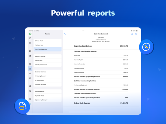This screenshot has width=166, height=124.
Task: Select the Employee Advance row
Action: 101,68
